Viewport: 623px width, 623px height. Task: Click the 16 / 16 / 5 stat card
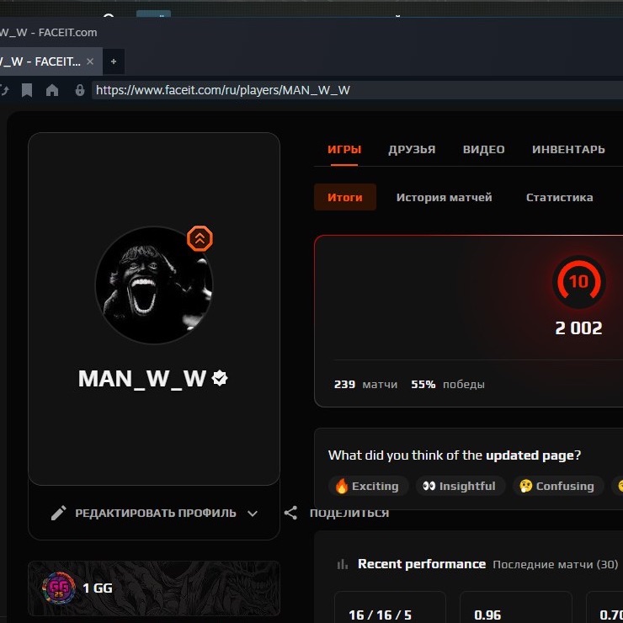(x=390, y=607)
